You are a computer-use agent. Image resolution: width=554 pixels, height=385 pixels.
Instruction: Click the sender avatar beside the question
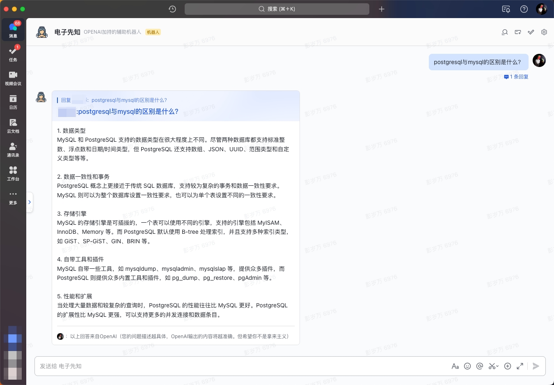pos(539,60)
